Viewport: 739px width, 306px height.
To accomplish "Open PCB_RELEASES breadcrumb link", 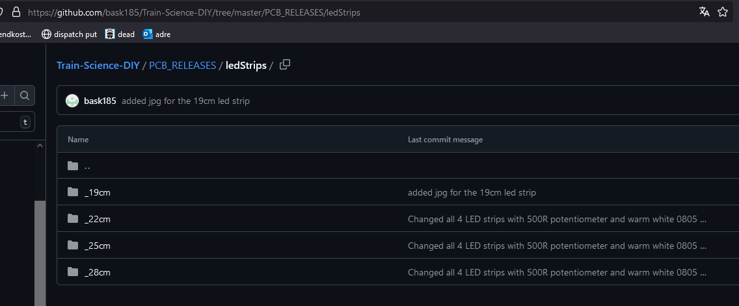I will click(182, 66).
